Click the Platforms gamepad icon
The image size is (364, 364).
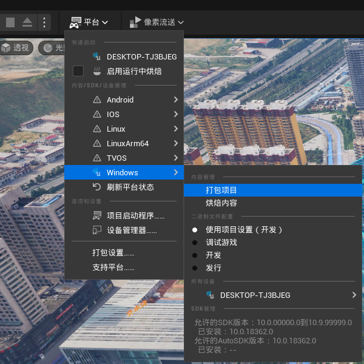pyautogui.click(x=75, y=22)
